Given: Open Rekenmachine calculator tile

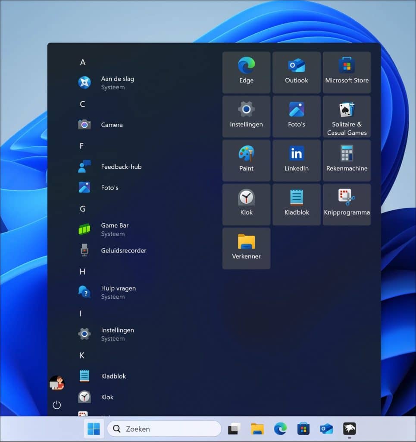Looking at the screenshot, I should click(347, 160).
